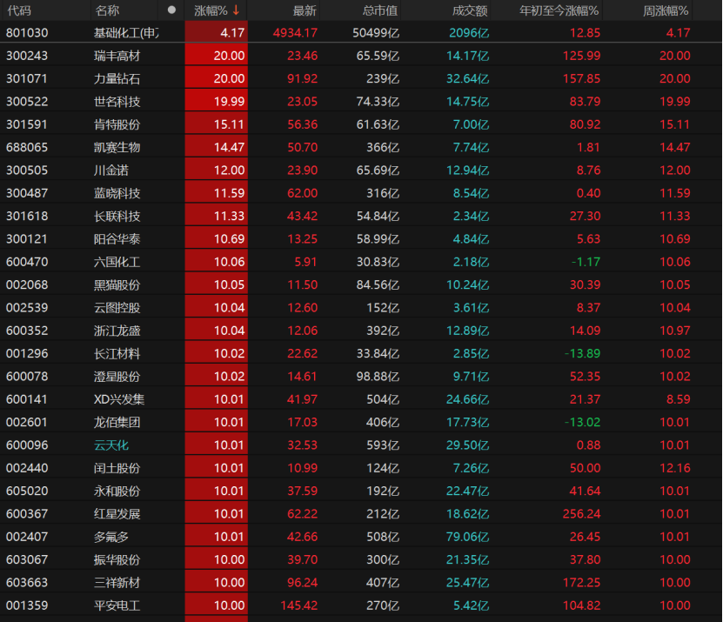This screenshot has height=622, width=723.
Task: Select stock 龙佰集团
Action: [117, 423]
